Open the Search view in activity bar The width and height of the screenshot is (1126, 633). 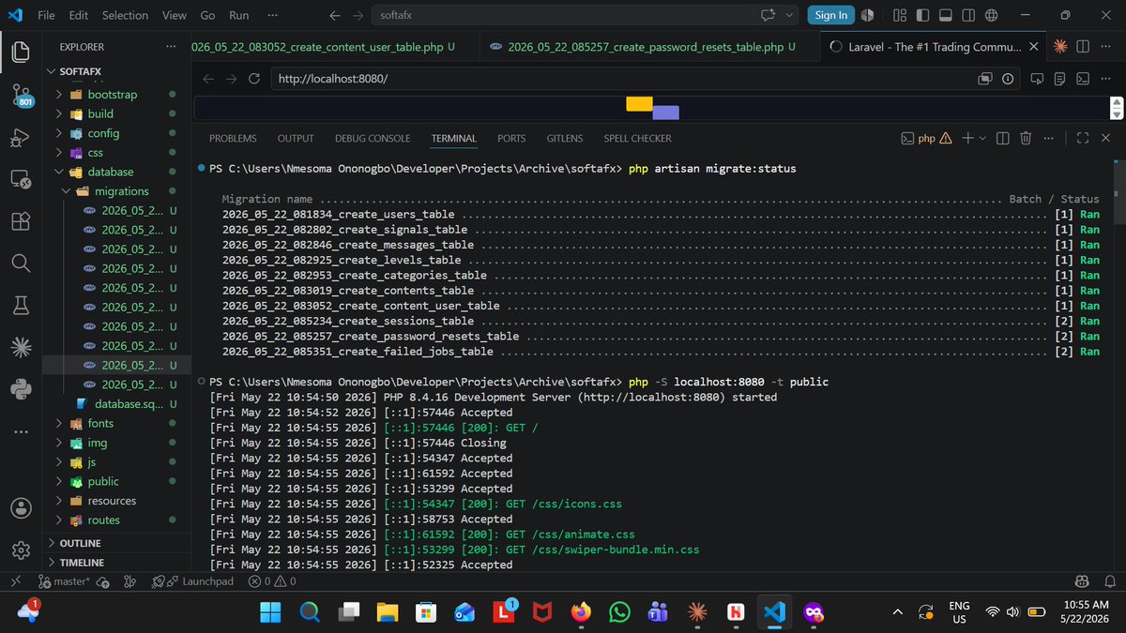[20, 264]
